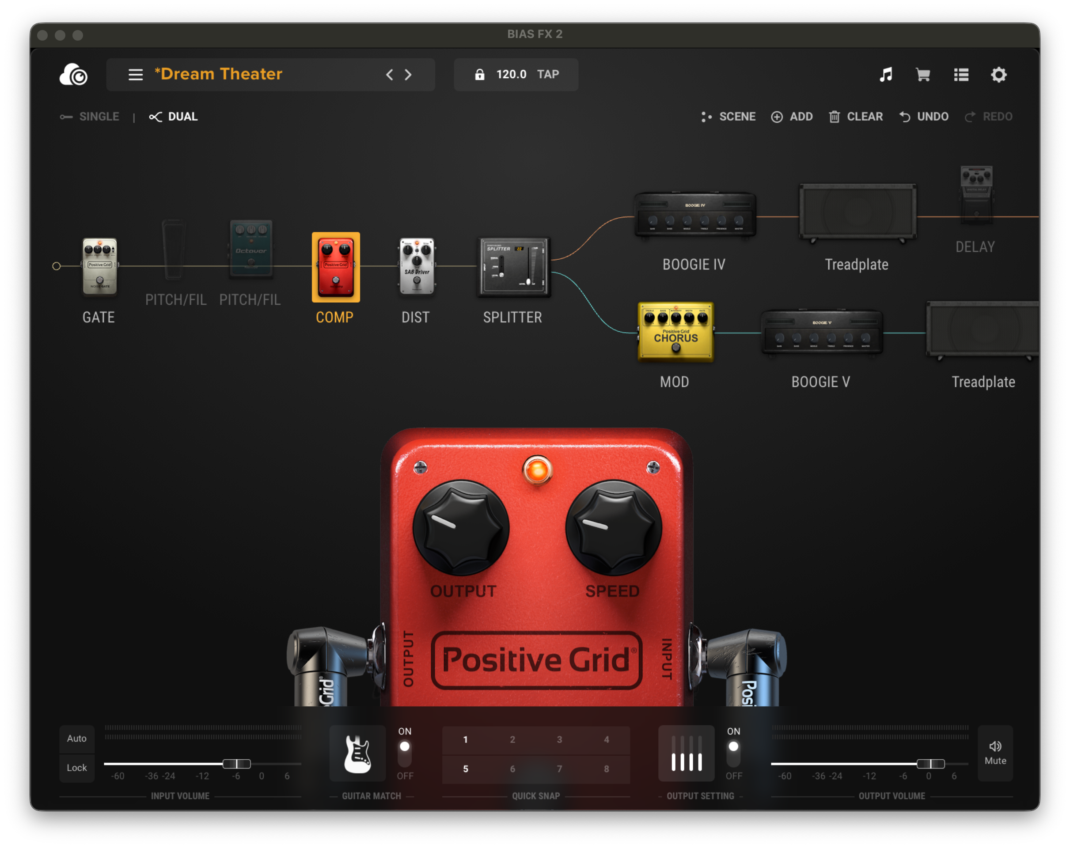Select the Octaver PITCH/FIL pedal

251,249
